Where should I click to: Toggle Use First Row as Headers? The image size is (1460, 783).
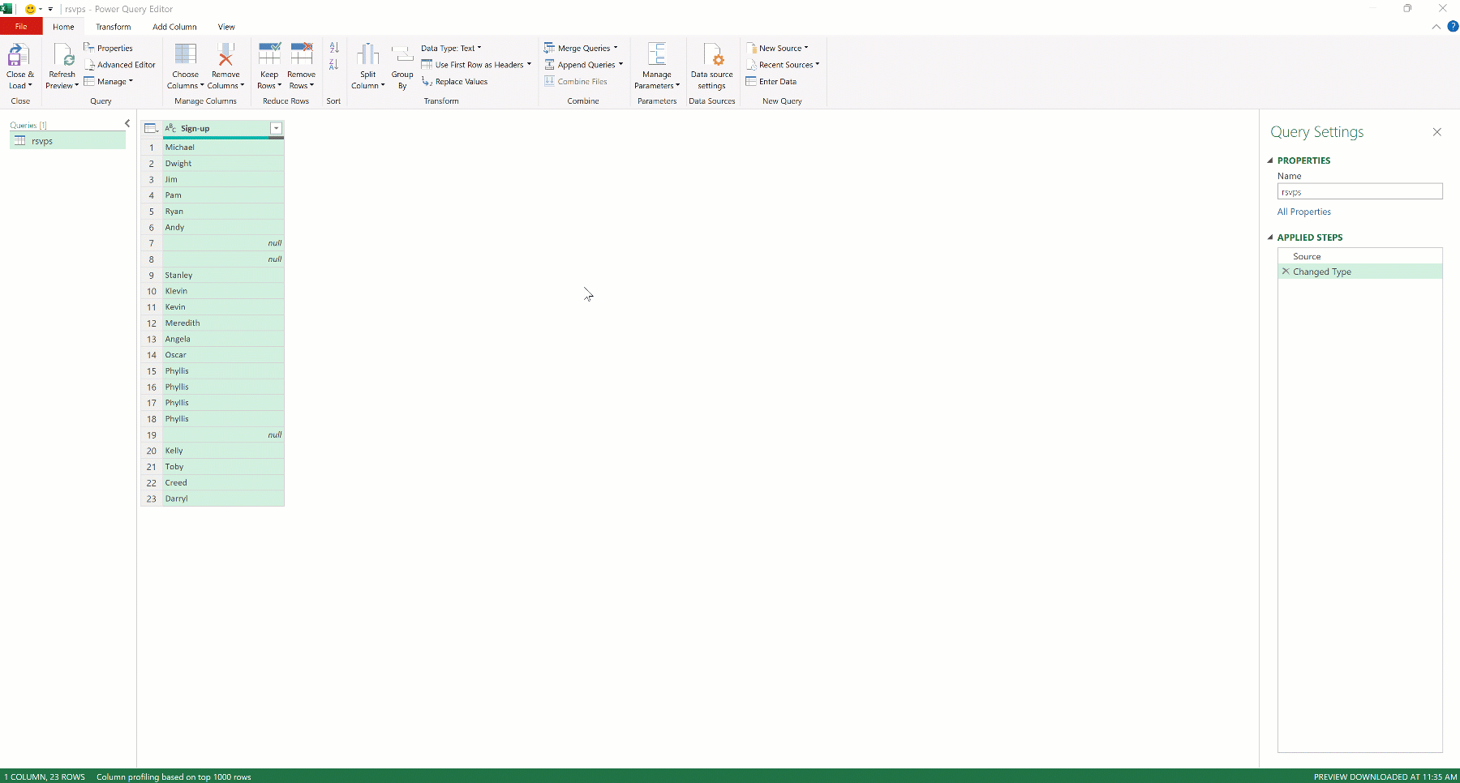pos(473,65)
